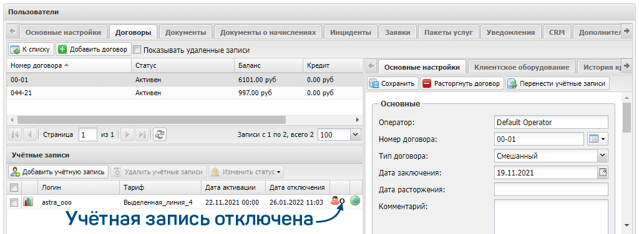The height and width of the screenshot is (234, 639).
Task: Sort by the Статус column header
Action: pos(183,65)
